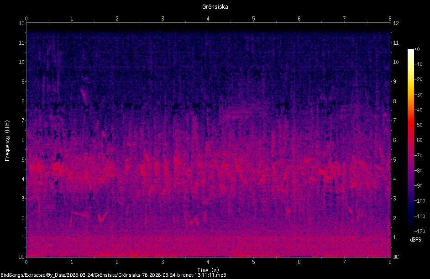Click the 7 second bottom tick label

(344, 262)
